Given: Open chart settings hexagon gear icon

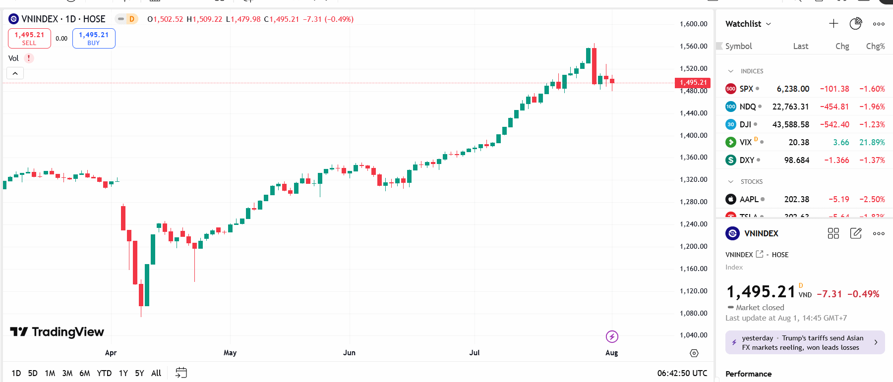Looking at the screenshot, I should pos(694,353).
